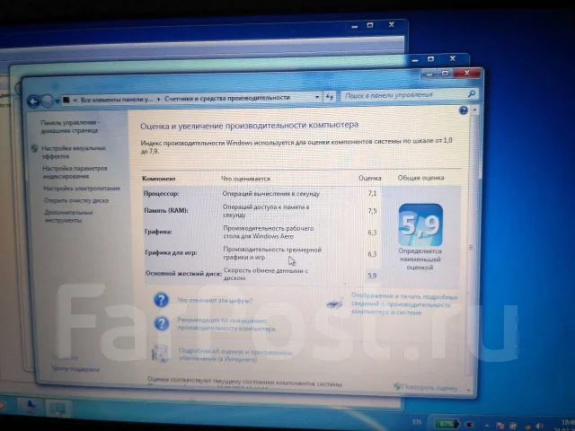Image resolution: width=575 pixels, height=431 pixels.
Task: Select 'Счетчики и средства производительности' breadcrumb
Action: (227, 98)
